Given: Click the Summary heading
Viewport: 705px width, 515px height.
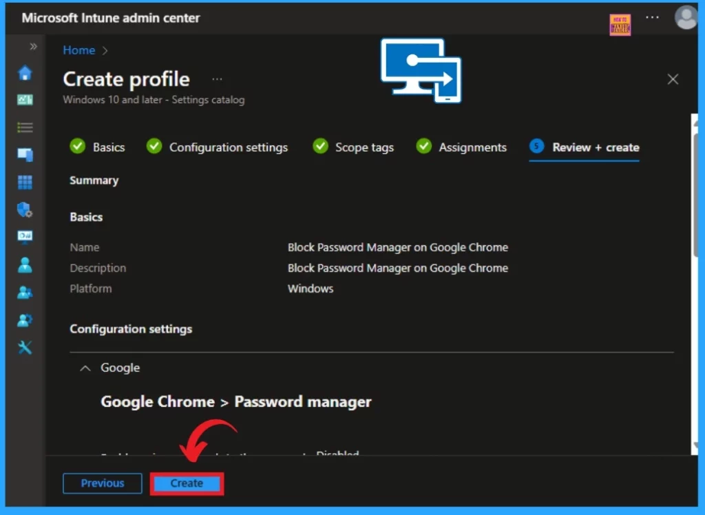Looking at the screenshot, I should tap(94, 180).
